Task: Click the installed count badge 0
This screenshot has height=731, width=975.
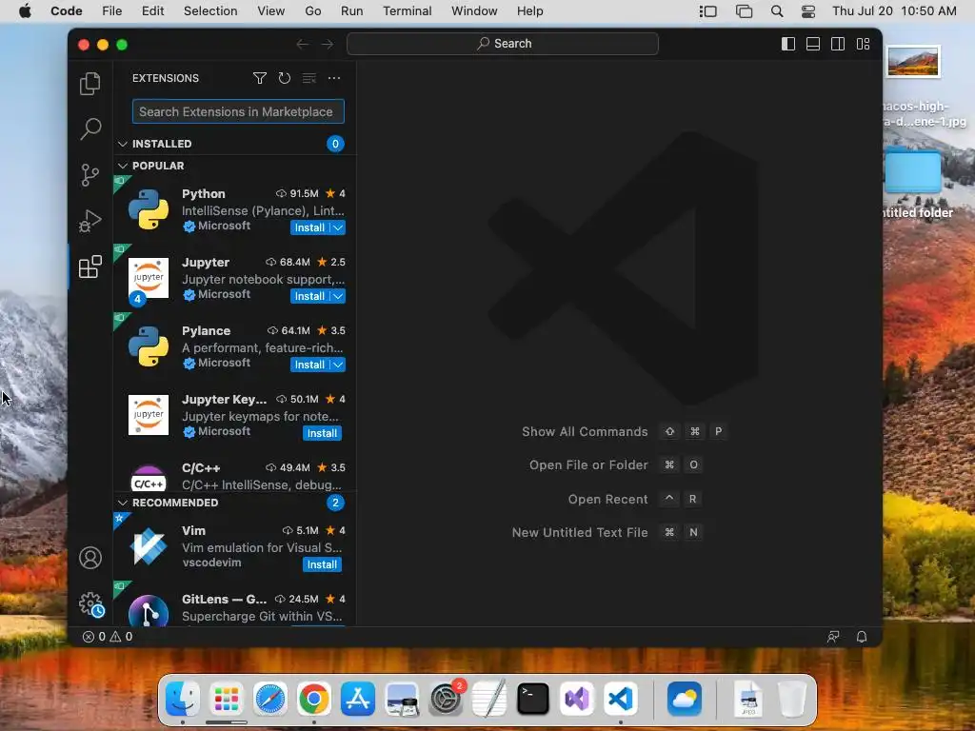Action: tap(335, 144)
